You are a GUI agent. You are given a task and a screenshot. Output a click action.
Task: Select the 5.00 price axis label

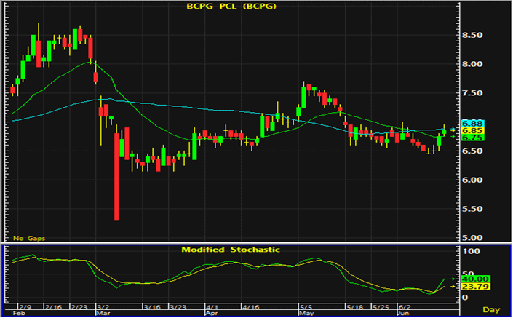(x=472, y=238)
